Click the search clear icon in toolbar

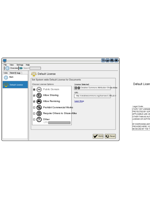tap(21, 68)
